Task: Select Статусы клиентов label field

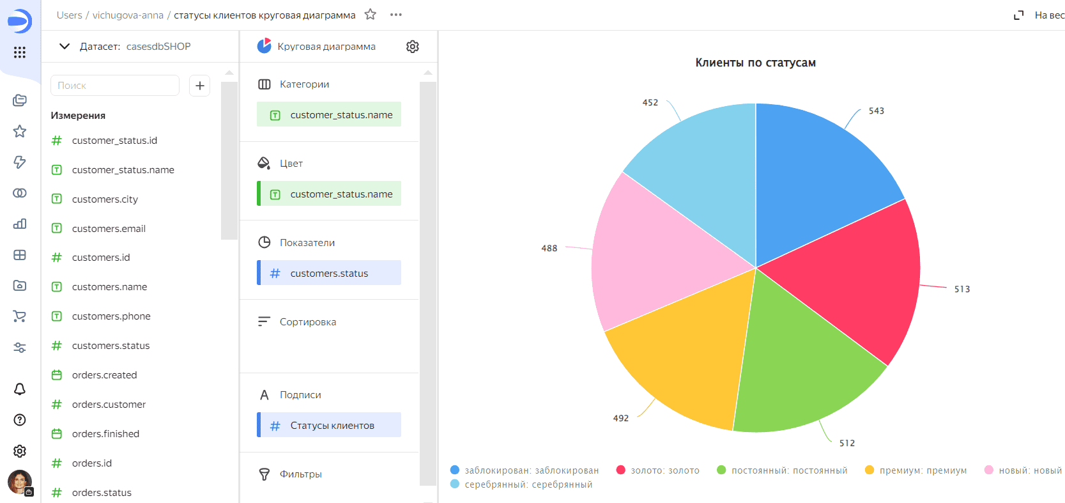Action: 329,425
